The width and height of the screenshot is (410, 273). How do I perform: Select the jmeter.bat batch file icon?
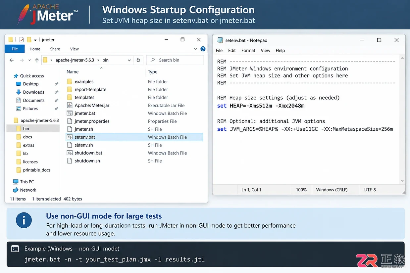(x=70, y=113)
